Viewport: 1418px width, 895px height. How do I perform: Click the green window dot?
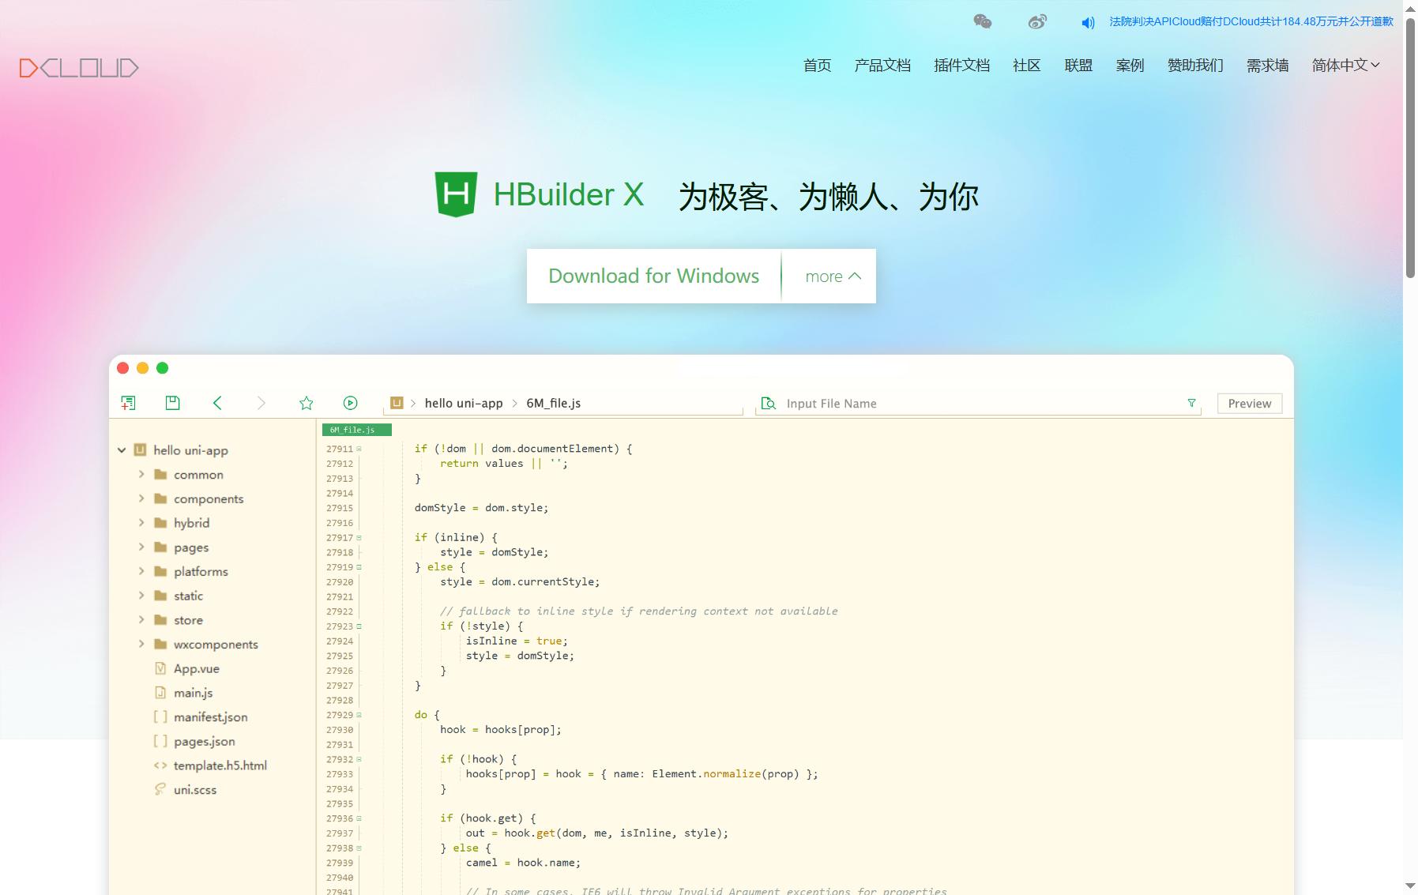click(x=163, y=367)
